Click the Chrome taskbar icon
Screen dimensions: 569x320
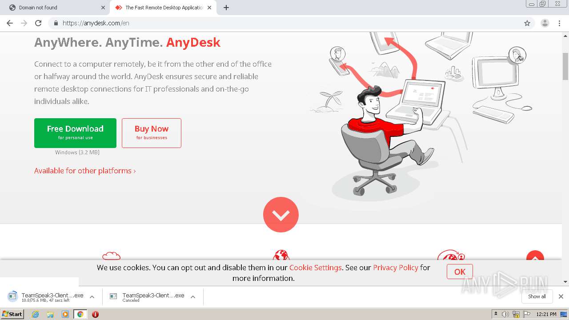click(80, 314)
